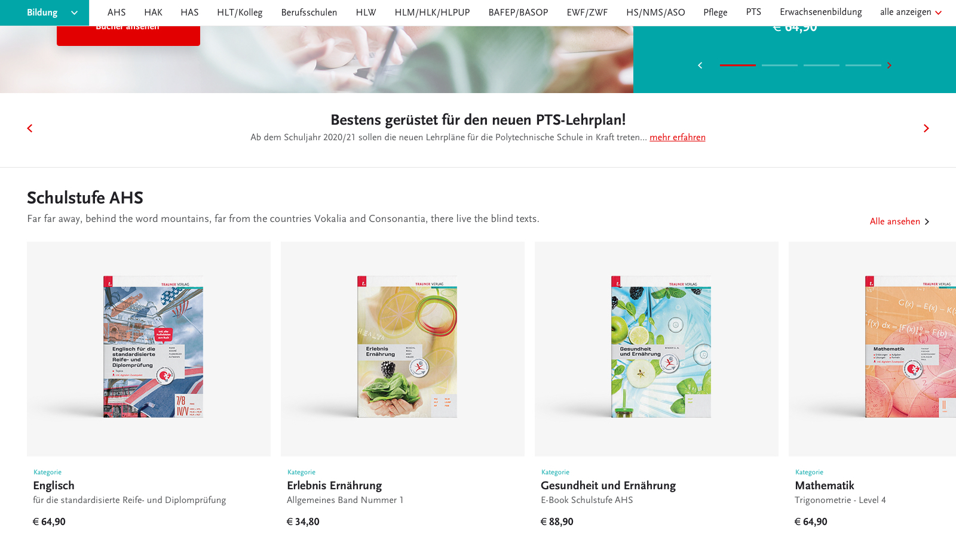Click the Alle ansehen link
956x537 pixels.
coord(895,221)
